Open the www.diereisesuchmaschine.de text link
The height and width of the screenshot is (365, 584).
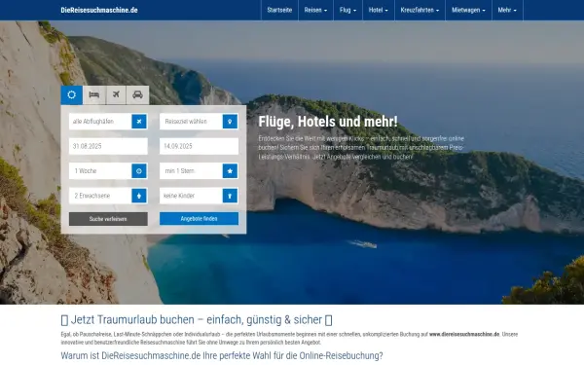click(464, 334)
